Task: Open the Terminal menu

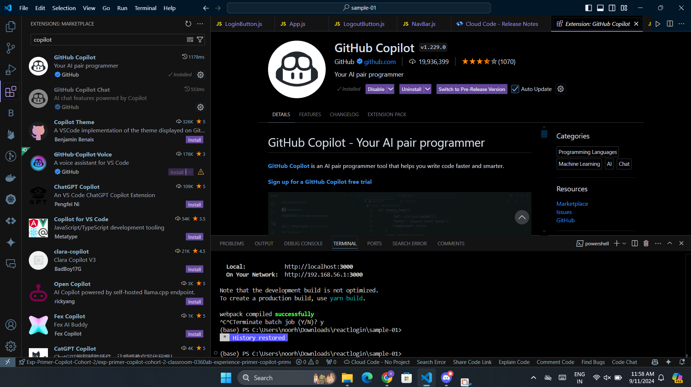Action: (145, 8)
